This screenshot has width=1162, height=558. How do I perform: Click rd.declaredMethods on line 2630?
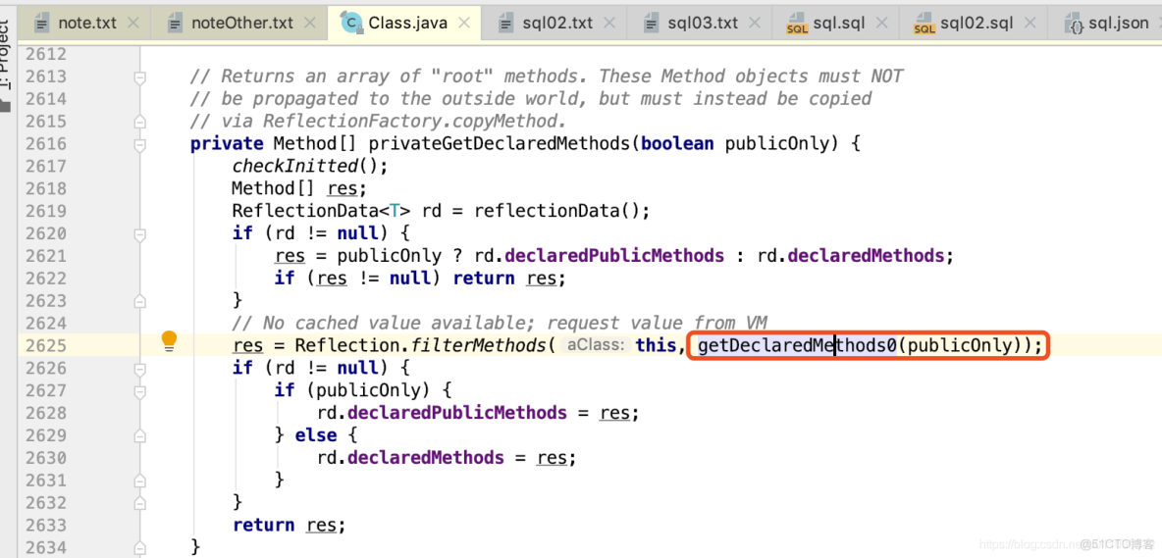pos(410,457)
